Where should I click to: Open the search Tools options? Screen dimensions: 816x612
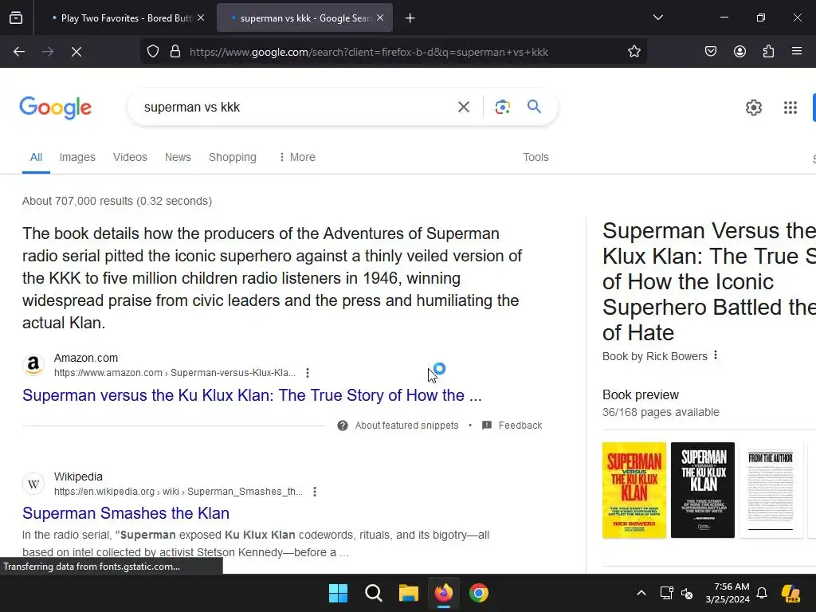535,157
